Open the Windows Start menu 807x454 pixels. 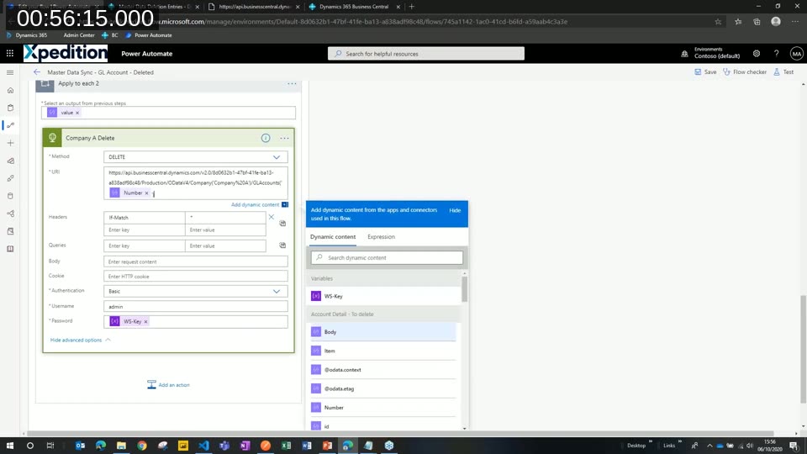tap(10, 446)
